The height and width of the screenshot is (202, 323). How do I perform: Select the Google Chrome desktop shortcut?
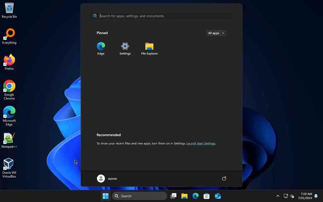click(x=9, y=90)
